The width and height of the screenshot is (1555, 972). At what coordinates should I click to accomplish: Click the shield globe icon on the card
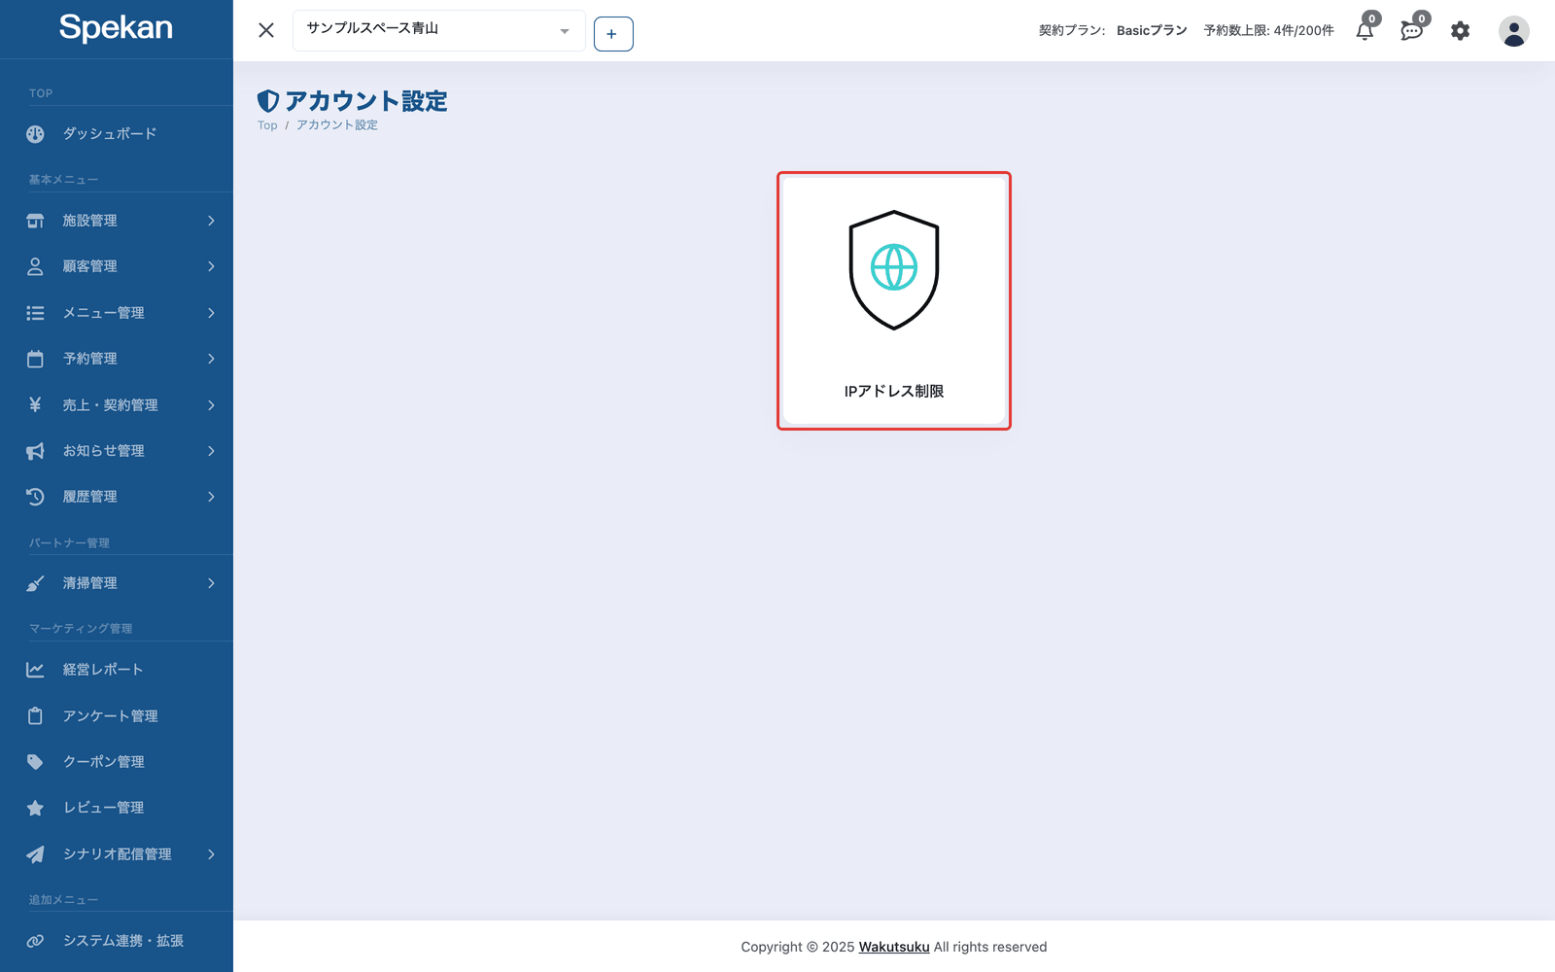click(894, 269)
